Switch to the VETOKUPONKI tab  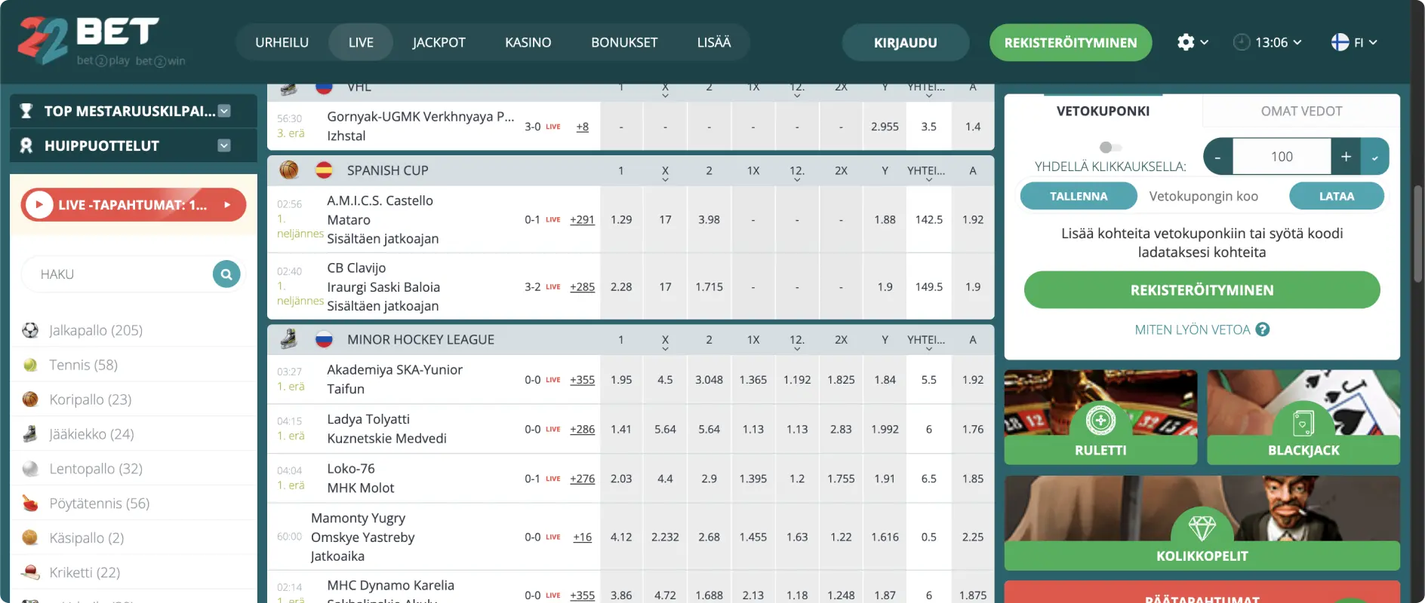tap(1103, 111)
